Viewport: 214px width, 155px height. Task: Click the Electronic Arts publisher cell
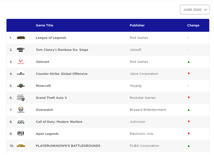[x=142, y=134]
